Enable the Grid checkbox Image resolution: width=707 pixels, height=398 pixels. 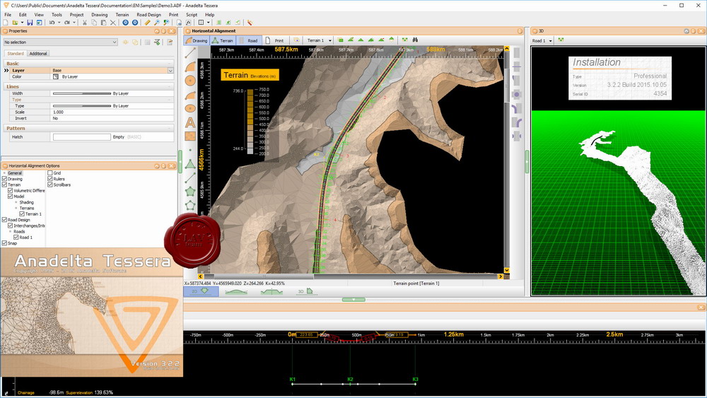click(50, 173)
